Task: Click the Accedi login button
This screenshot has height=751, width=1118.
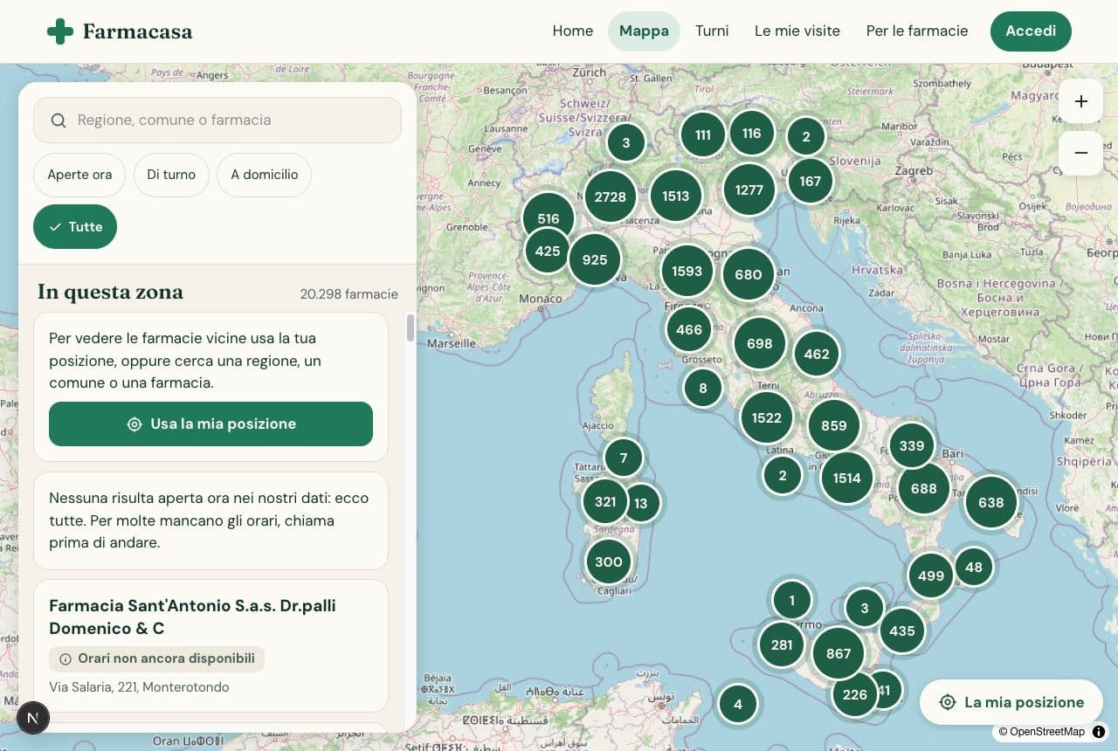Action: 1031,31
